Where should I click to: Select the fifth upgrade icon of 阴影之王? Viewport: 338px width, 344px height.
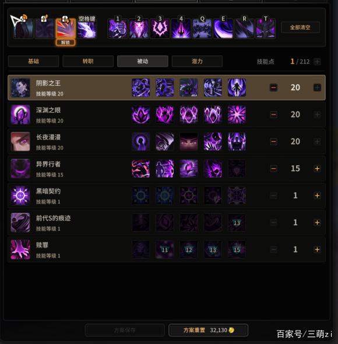[x=237, y=88]
